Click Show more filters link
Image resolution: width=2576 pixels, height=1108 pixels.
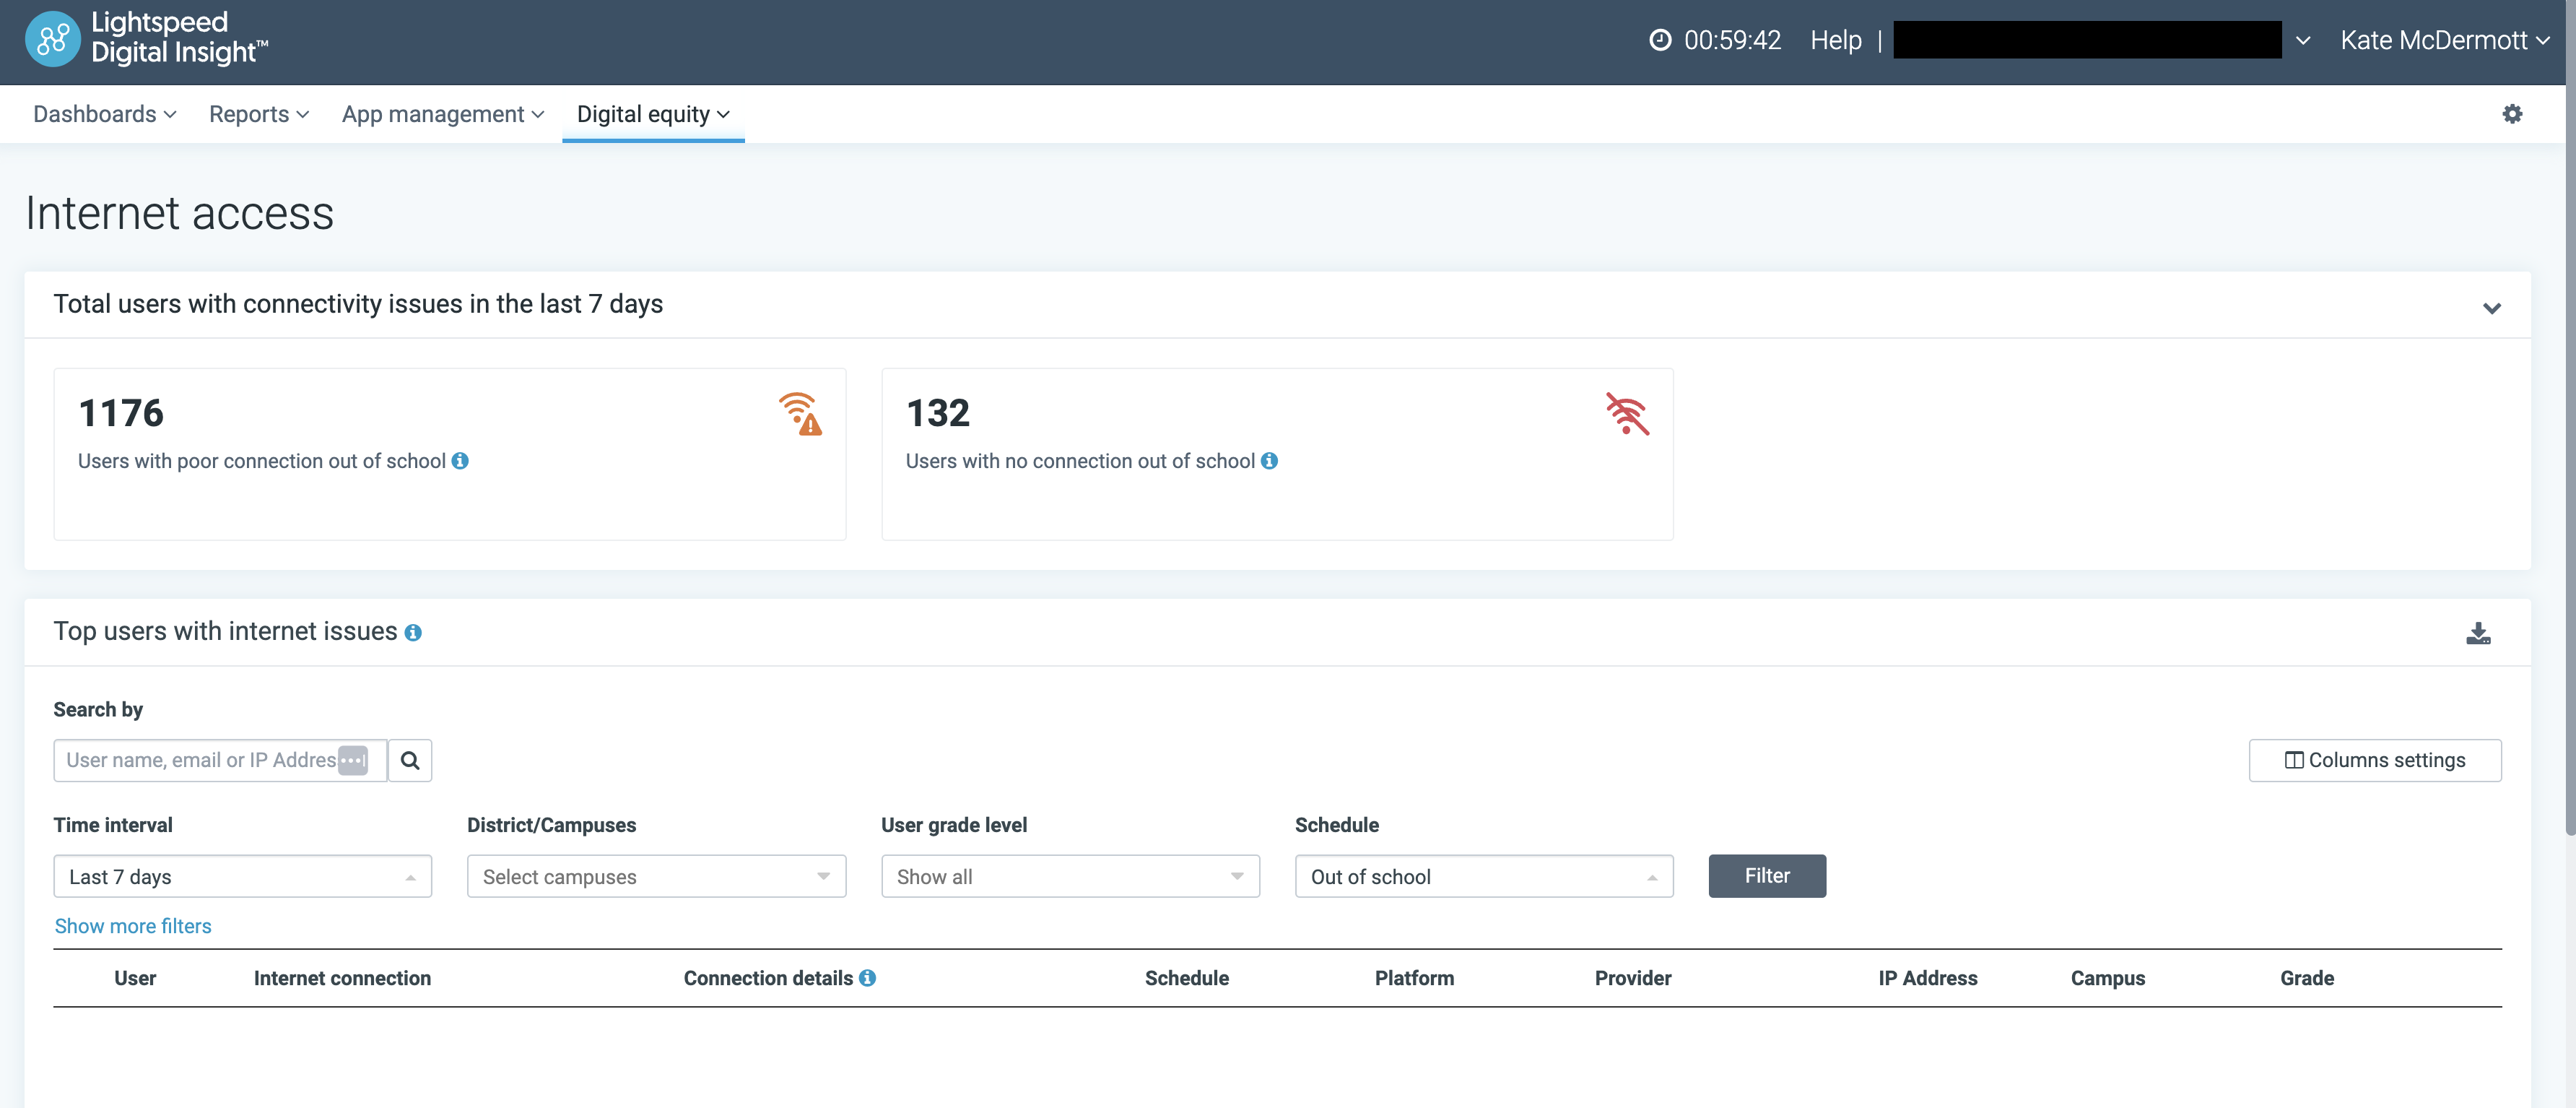(x=133, y=926)
